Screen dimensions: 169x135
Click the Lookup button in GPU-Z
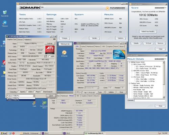pos(50,43)
